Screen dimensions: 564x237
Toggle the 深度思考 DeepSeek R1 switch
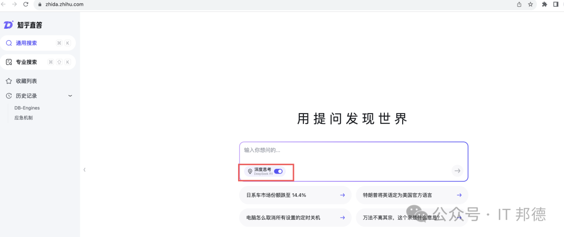278,171
